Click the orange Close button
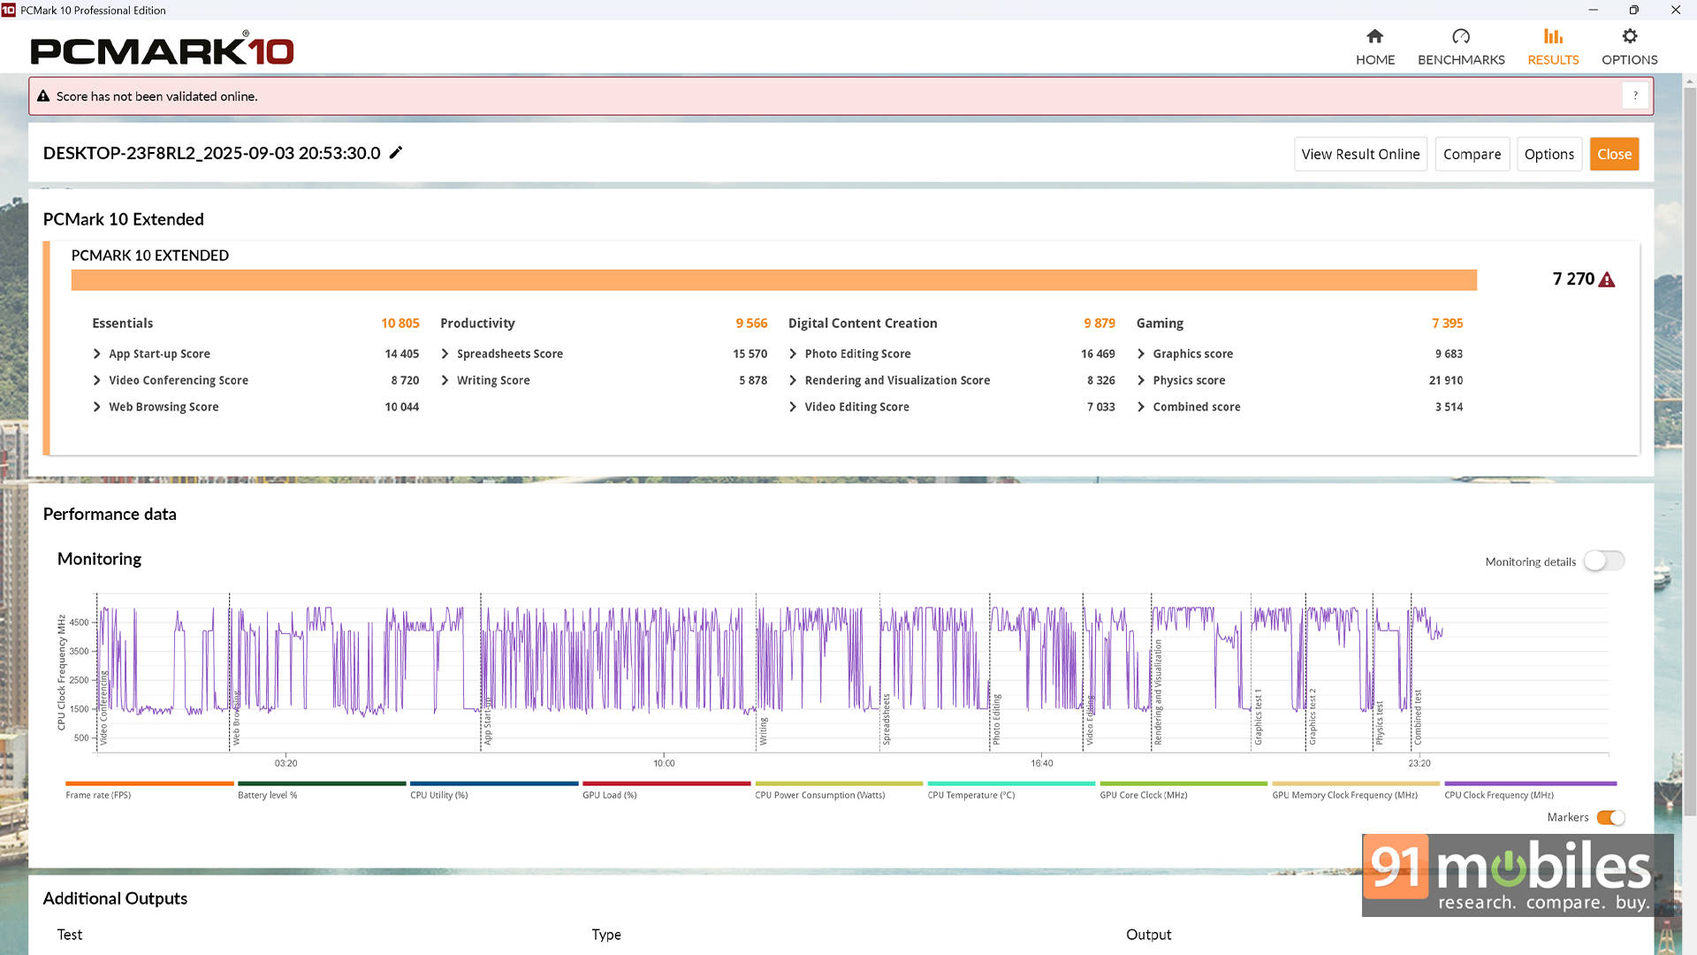Screen dimensions: 1697x955 pos(1614,154)
